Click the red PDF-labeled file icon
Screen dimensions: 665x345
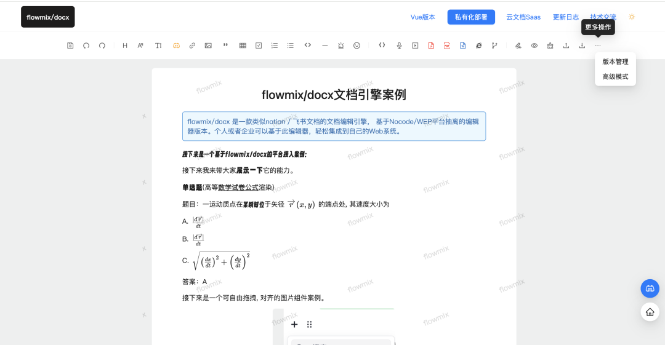click(447, 46)
